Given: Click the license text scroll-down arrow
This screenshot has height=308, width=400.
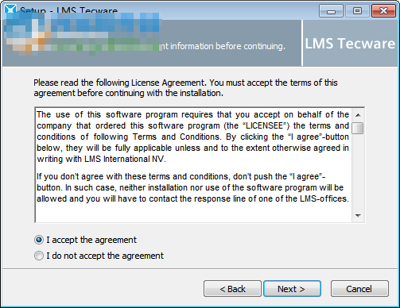Looking at the screenshot, I should pos(358,216).
